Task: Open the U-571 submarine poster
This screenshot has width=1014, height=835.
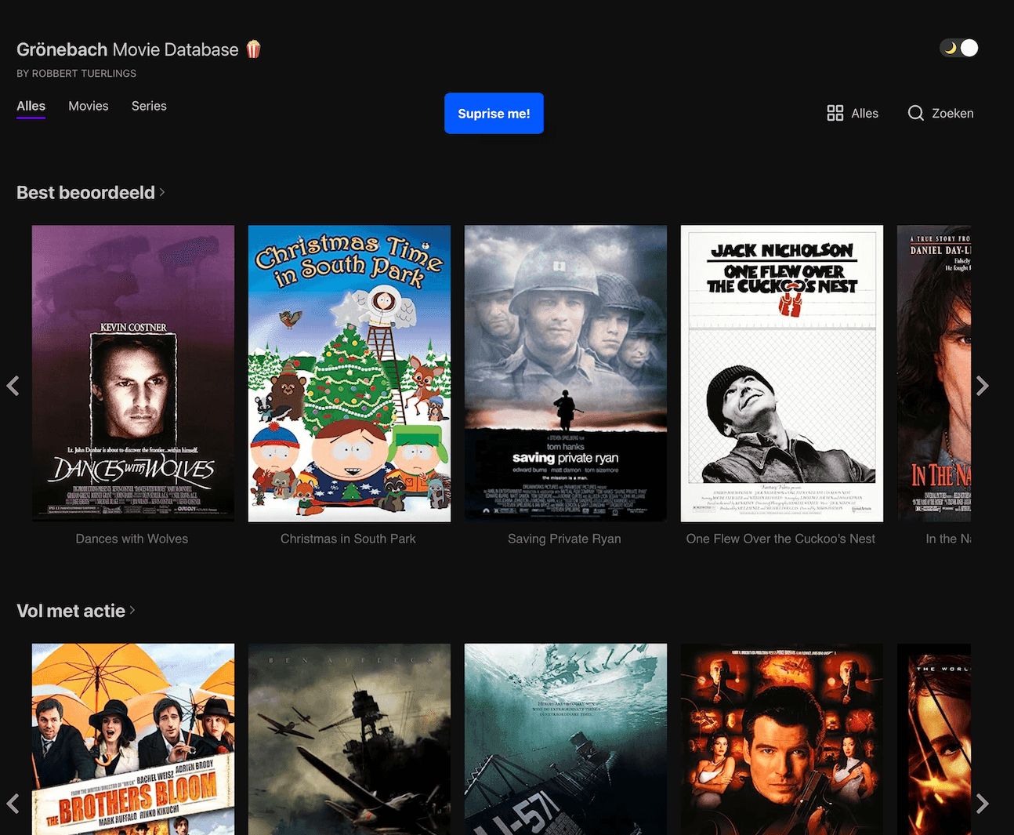Action: tap(566, 739)
